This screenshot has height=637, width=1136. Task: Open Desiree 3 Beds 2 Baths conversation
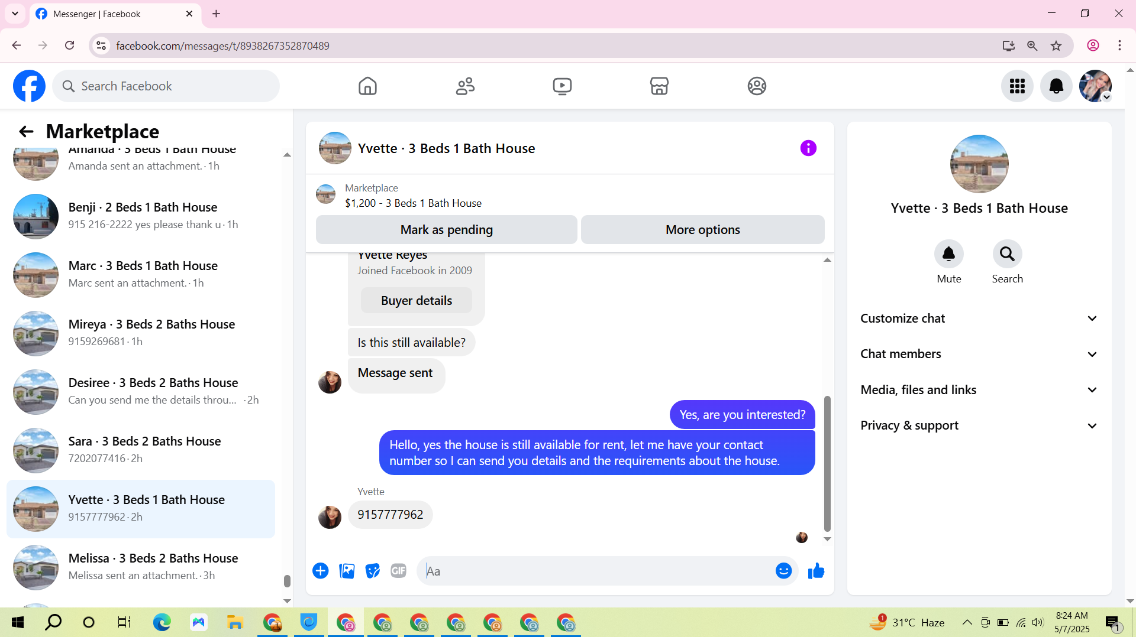coord(141,392)
